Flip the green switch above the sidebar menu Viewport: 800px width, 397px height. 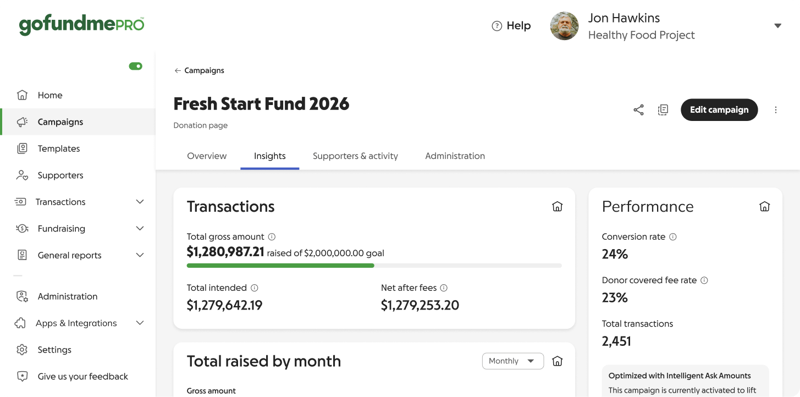pyautogui.click(x=135, y=65)
